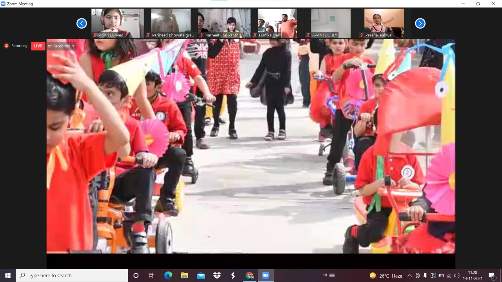Select AVANI DUBEY's video thumbnail
The height and width of the screenshot is (282, 502).
pos(331,23)
